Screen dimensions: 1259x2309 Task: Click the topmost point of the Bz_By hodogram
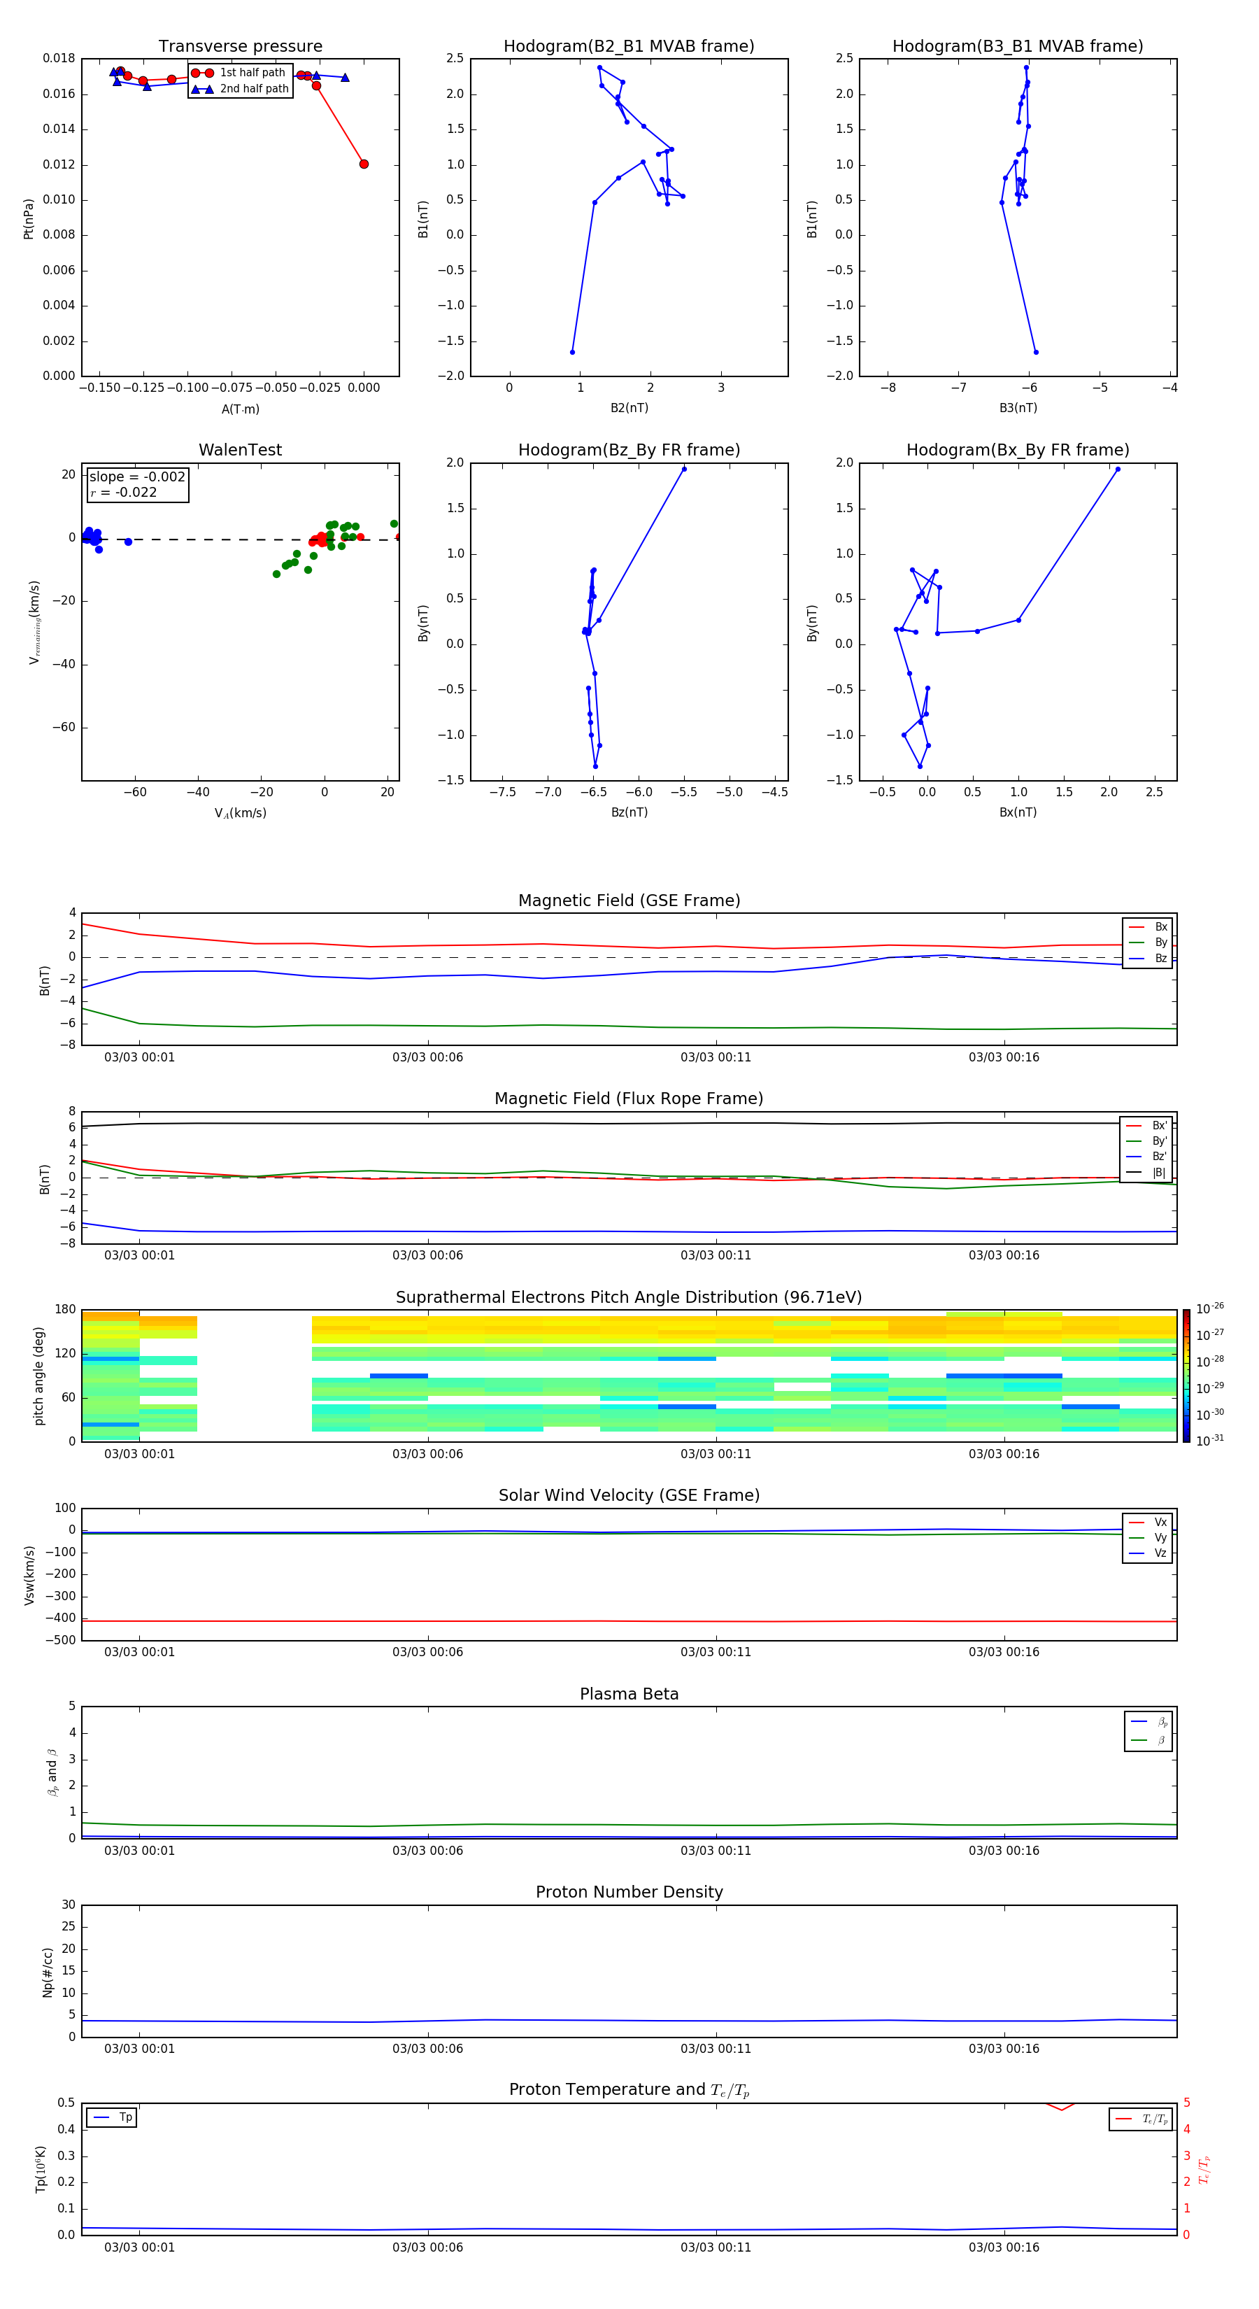pos(684,469)
